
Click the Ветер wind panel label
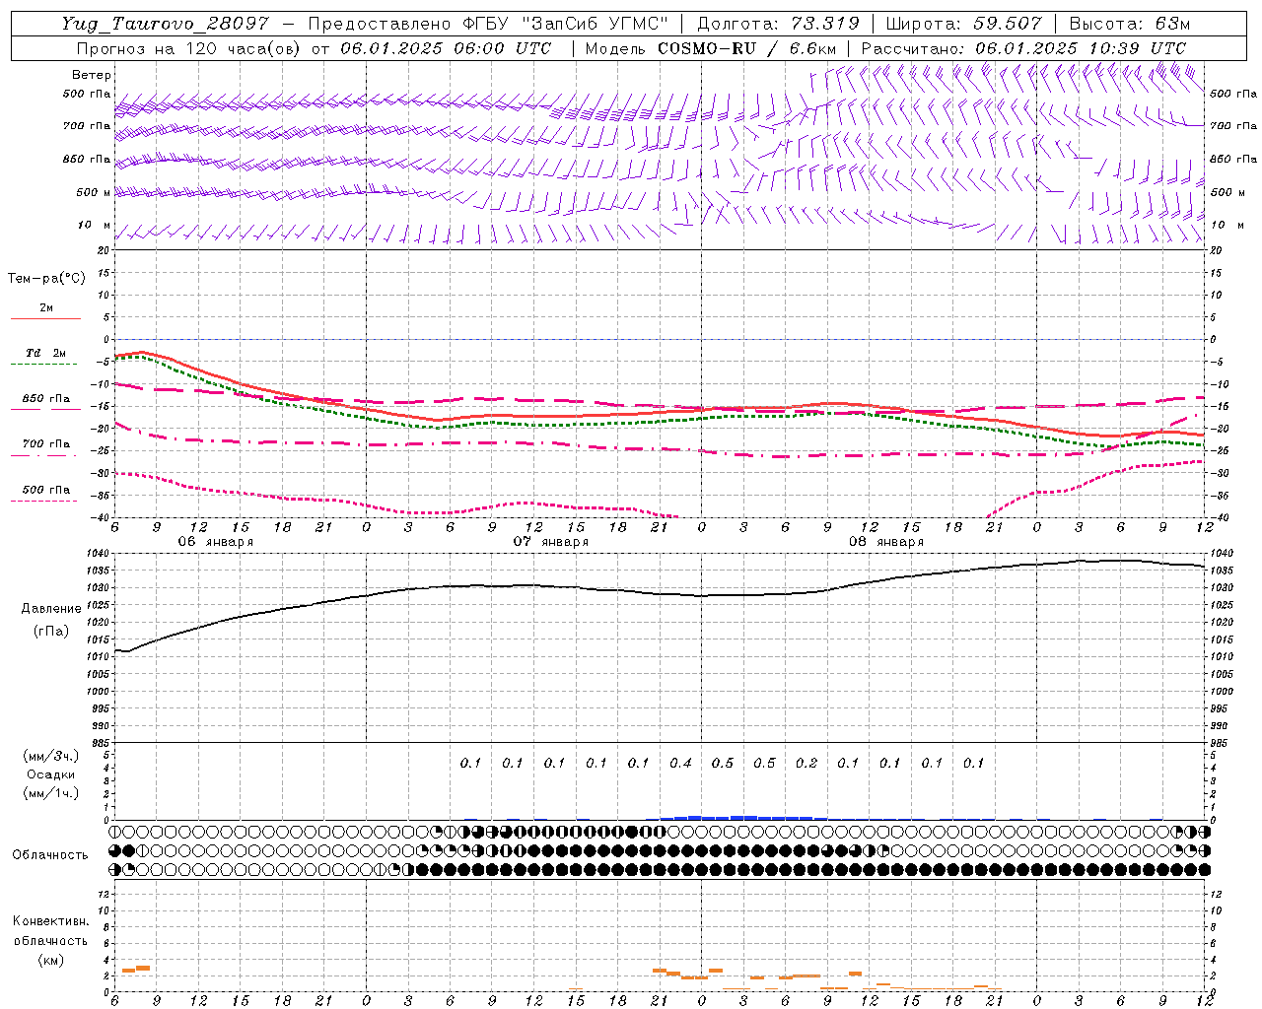click(92, 75)
